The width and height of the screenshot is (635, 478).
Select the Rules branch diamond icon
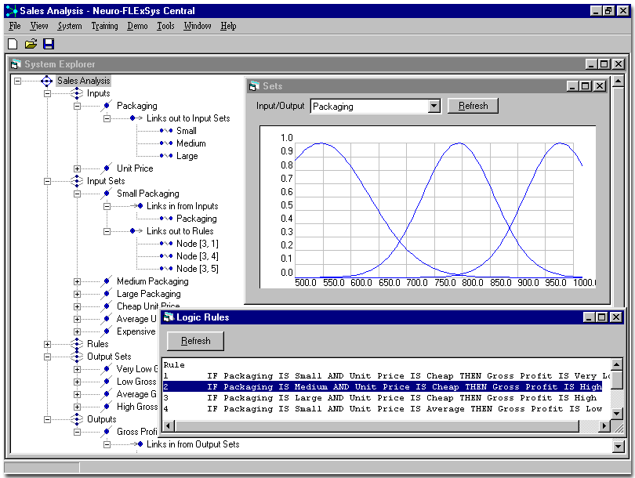tap(78, 343)
